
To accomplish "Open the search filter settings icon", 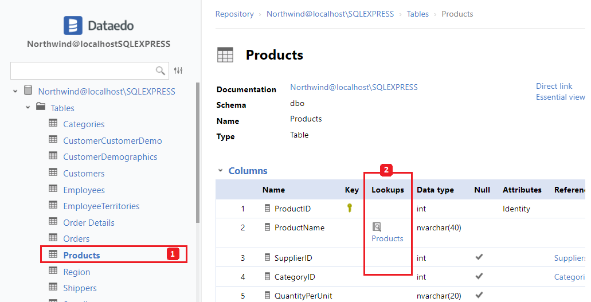I will 178,70.
